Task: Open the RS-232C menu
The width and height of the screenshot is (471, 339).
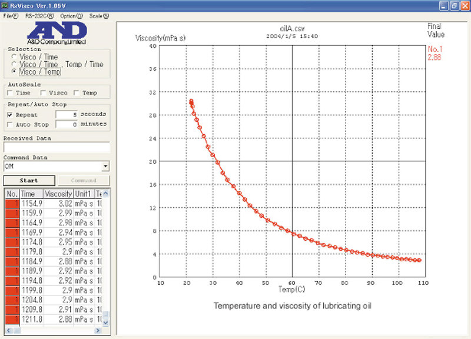Action: [39, 16]
